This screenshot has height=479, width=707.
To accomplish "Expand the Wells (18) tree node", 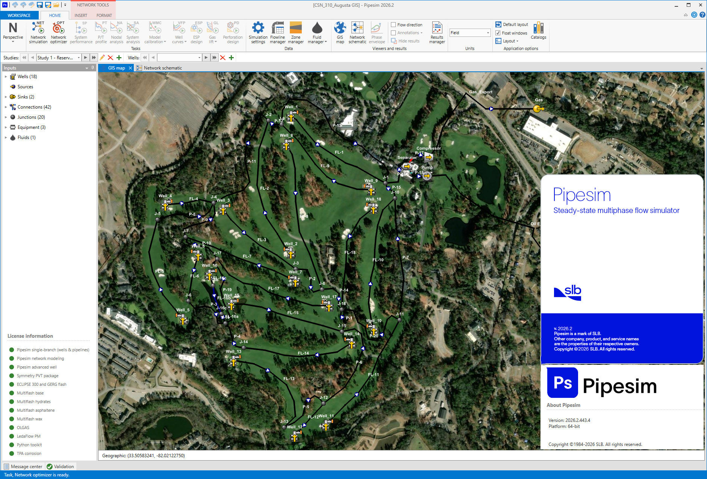I will coord(6,77).
